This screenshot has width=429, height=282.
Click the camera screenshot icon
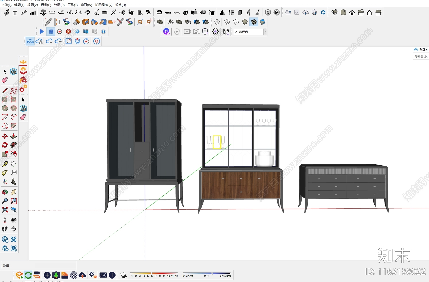click(x=196, y=32)
